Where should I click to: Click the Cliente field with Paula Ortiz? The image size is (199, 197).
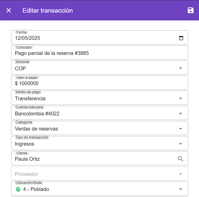click(93, 159)
